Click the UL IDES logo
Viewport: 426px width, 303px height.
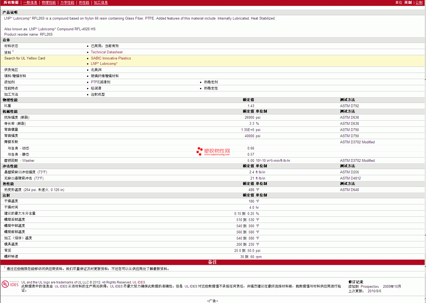click(10, 284)
